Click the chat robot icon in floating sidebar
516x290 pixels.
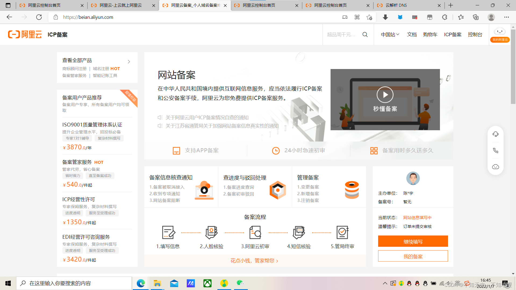coord(495,167)
